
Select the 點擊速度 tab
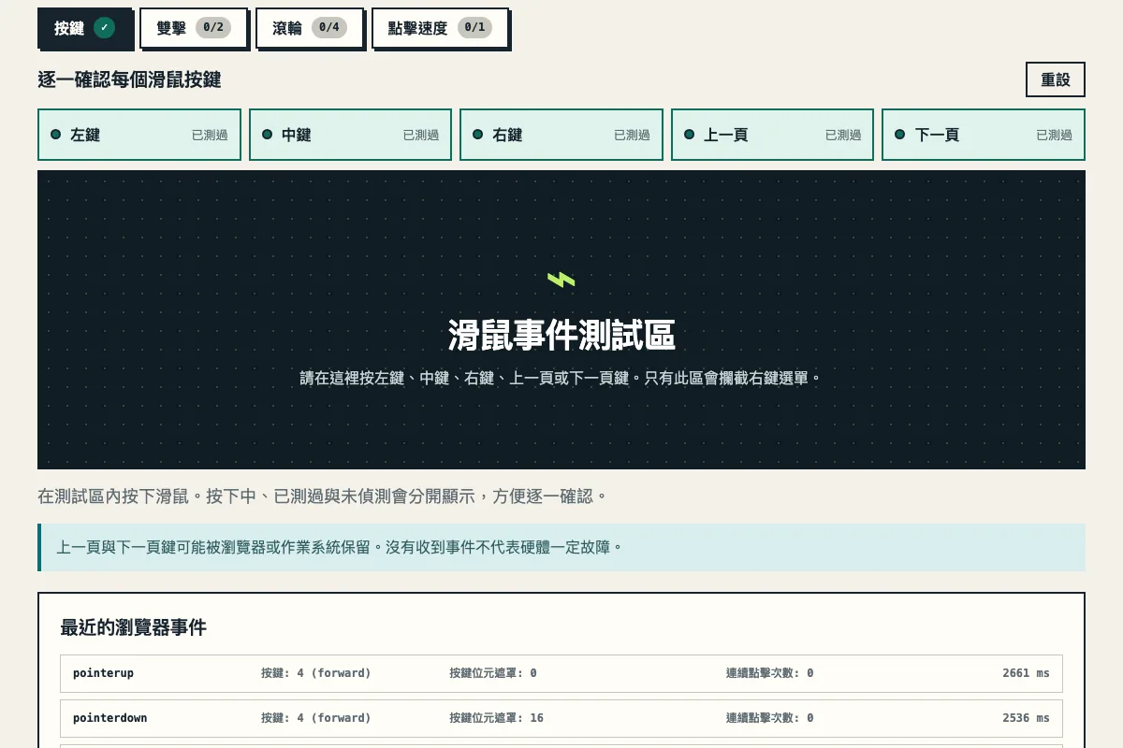pos(440,28)
